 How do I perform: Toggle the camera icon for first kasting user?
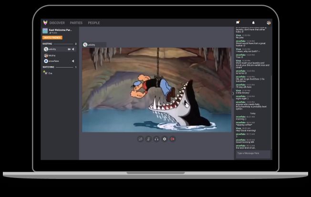click(x=69, y=49)
